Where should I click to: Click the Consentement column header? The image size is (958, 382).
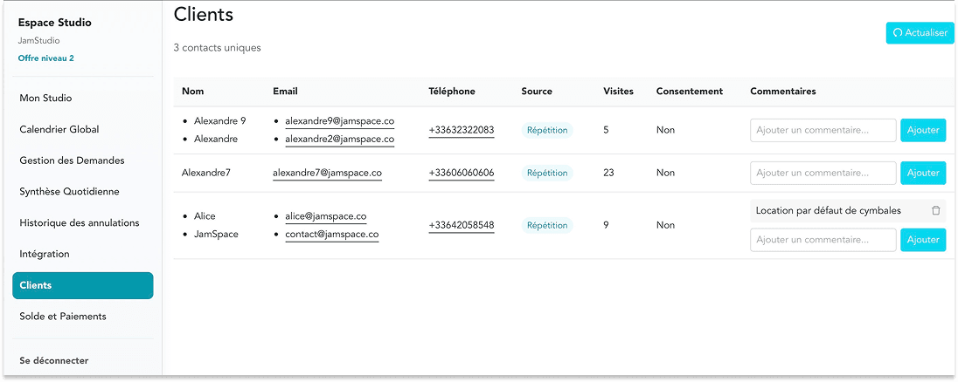pos(689,92)
